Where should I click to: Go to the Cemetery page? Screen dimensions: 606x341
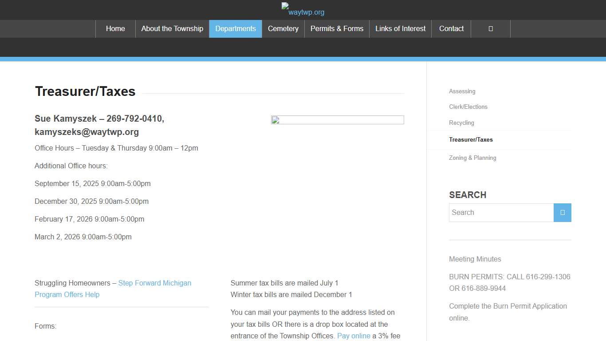pos(283,29)
